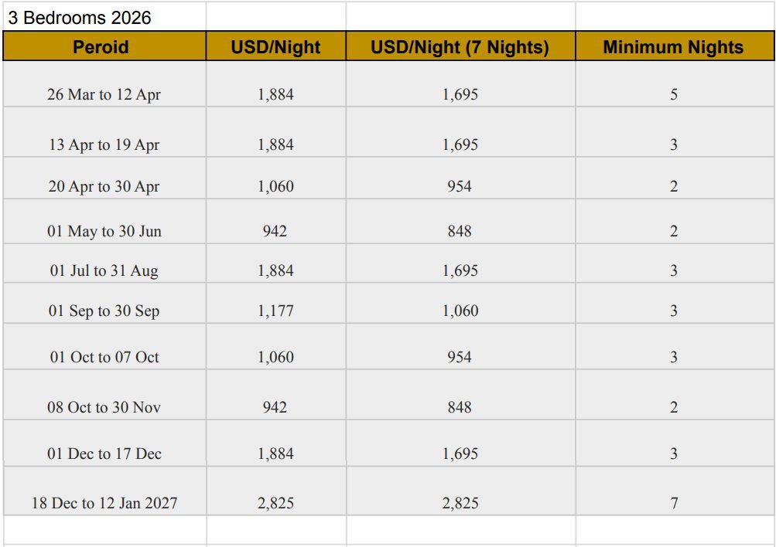Click the "20 Apr to 30 Apr" period cell
The image size is (776, 547).
coord(104,186)
